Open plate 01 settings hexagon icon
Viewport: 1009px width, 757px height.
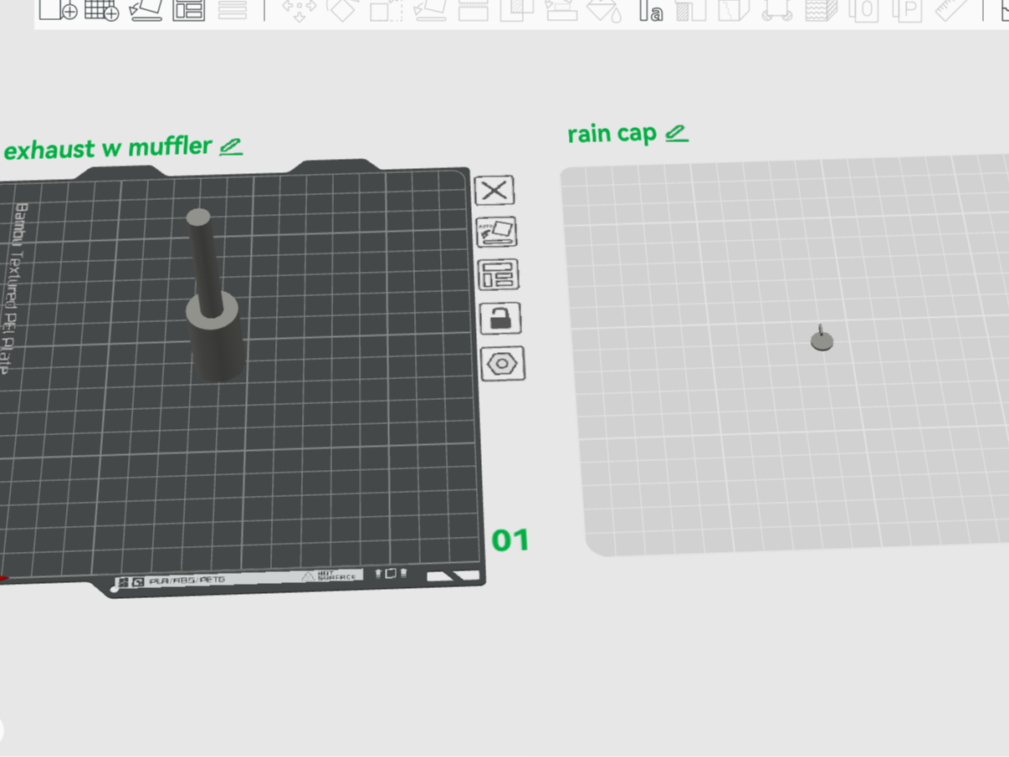tap(503, 364)
